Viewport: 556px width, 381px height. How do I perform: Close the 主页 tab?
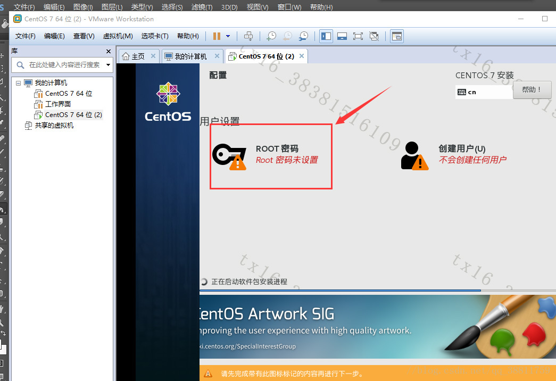tap(153, 56)
